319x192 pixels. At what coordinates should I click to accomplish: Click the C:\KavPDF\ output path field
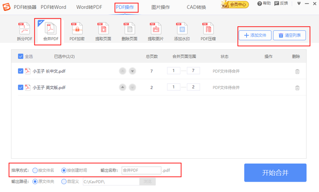tap(111, 182)
